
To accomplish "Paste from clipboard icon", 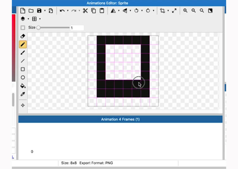I will tap(102, 11).
